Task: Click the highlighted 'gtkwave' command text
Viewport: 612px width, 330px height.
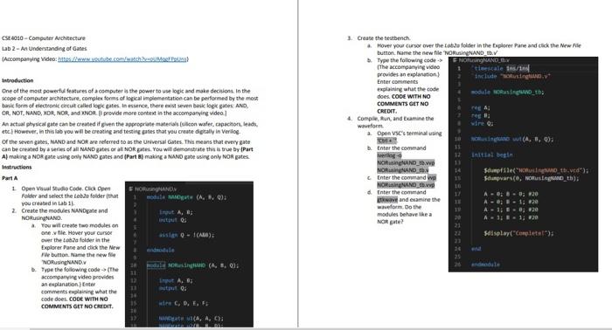Action: point(387,199)
